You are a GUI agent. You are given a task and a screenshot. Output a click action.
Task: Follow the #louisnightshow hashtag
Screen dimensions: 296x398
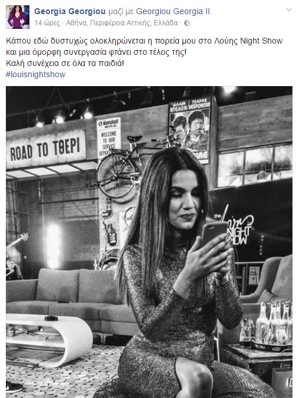click(36, 74)
